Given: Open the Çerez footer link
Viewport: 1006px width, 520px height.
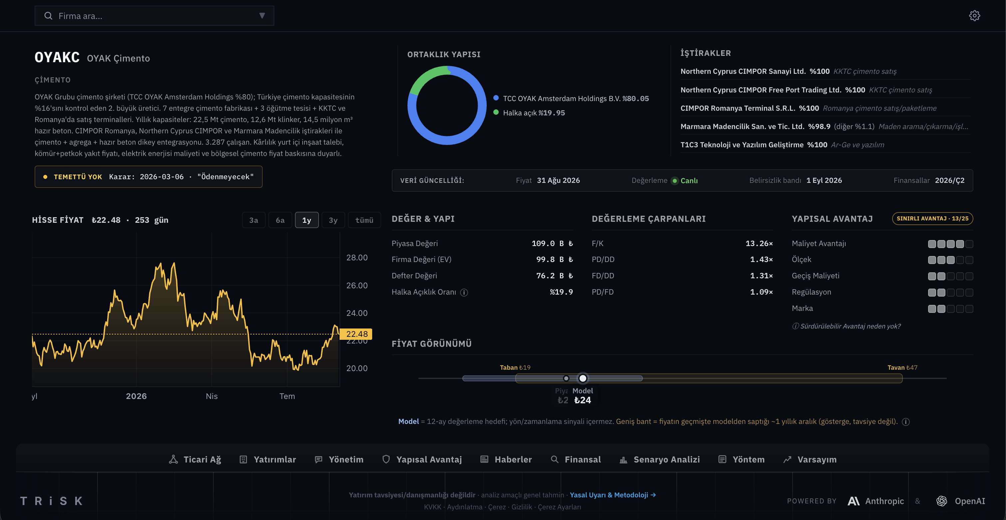Looking at the screenshot, I should click(497, 507).
